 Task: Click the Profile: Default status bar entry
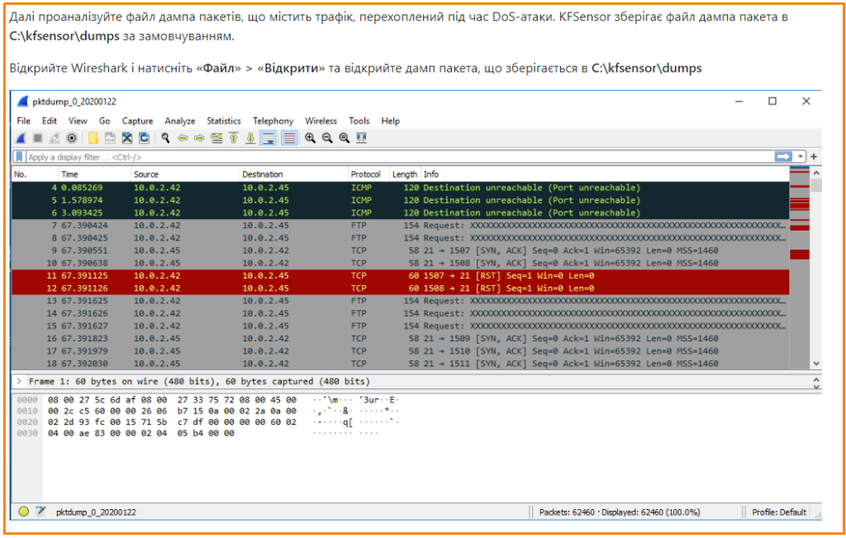click(778, 512)
